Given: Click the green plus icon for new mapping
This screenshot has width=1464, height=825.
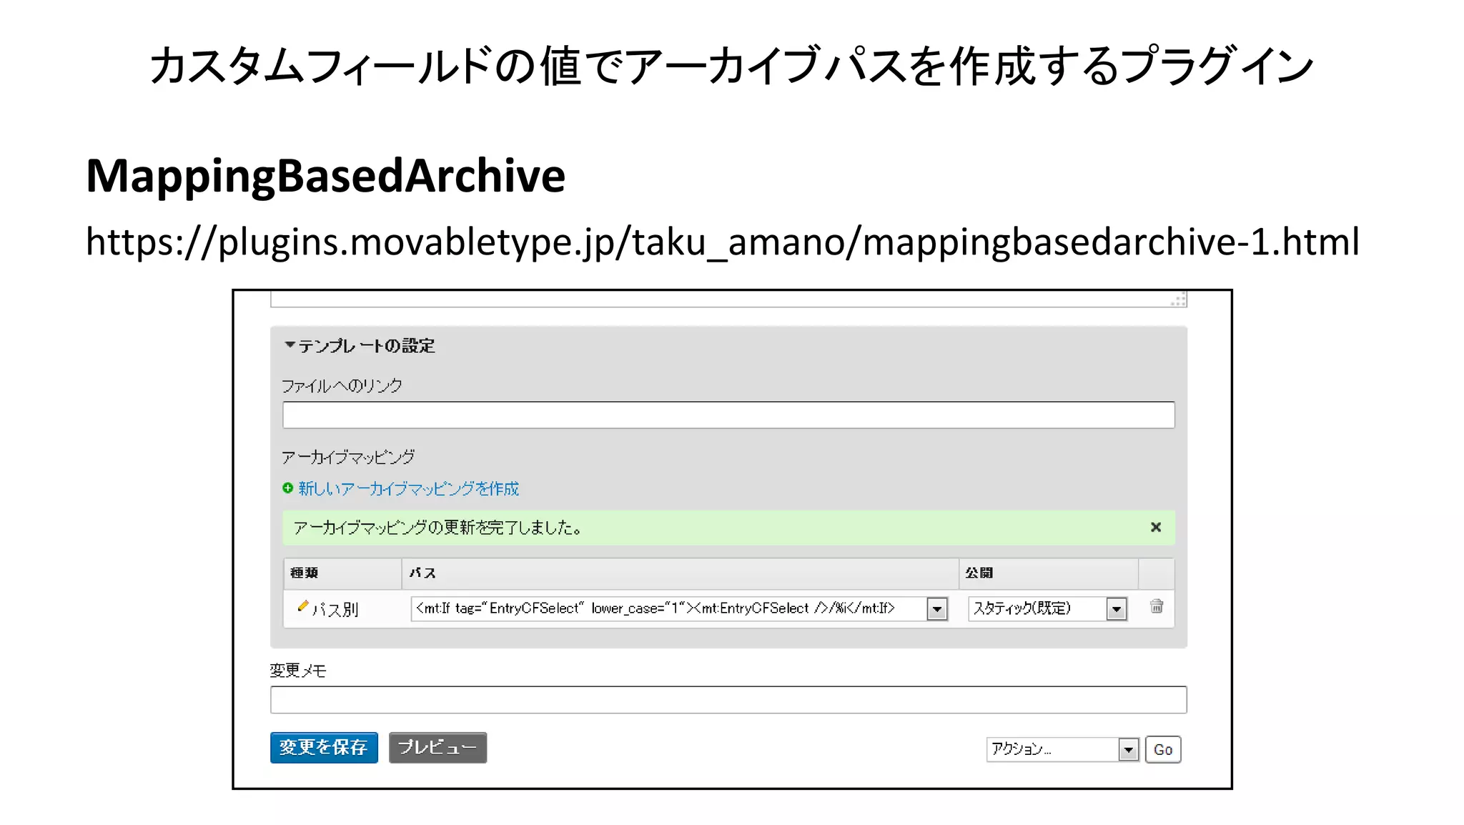Looking at the screenshot, I should pyautogui.click(x=288, y=488).
